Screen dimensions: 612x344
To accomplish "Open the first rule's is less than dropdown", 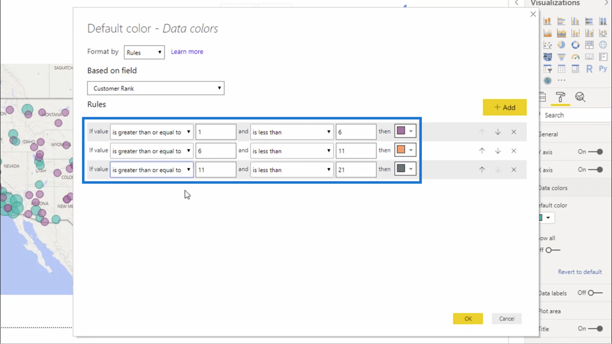I will [x=292, y=132].
